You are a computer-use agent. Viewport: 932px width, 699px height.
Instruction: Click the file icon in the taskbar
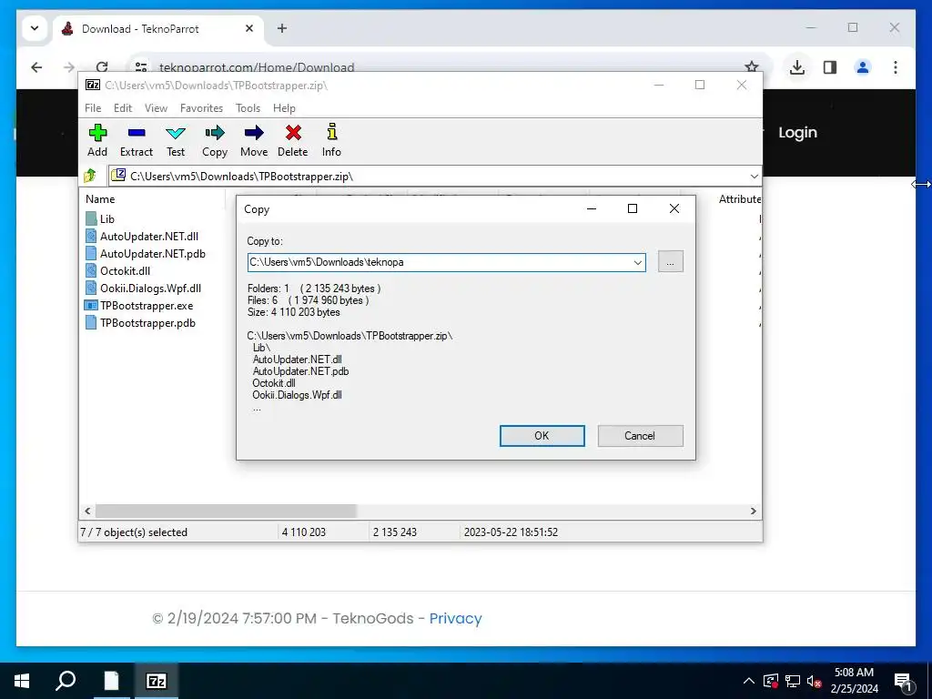[111, 681]
